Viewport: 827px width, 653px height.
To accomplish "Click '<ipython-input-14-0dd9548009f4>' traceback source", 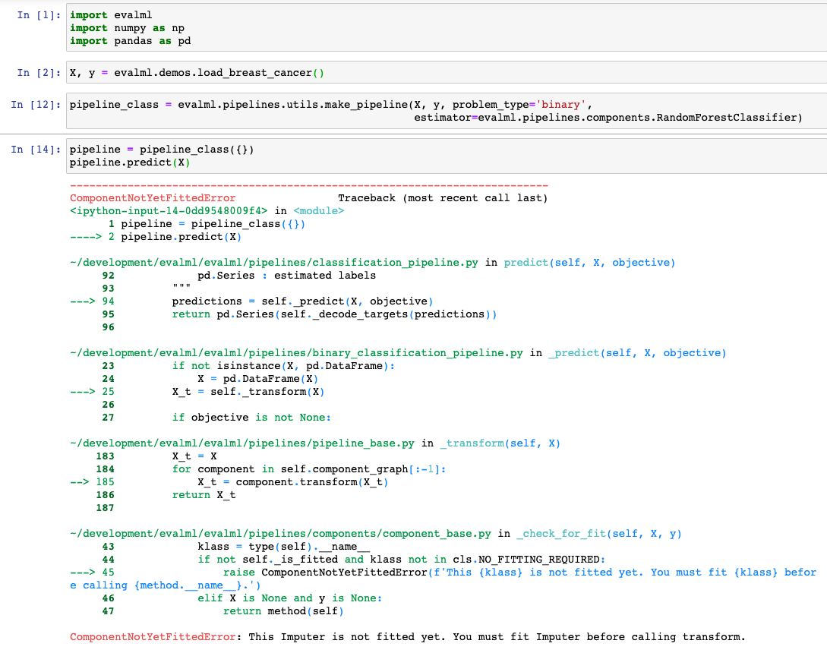I will pyautogui.click(x=169, y=211).
